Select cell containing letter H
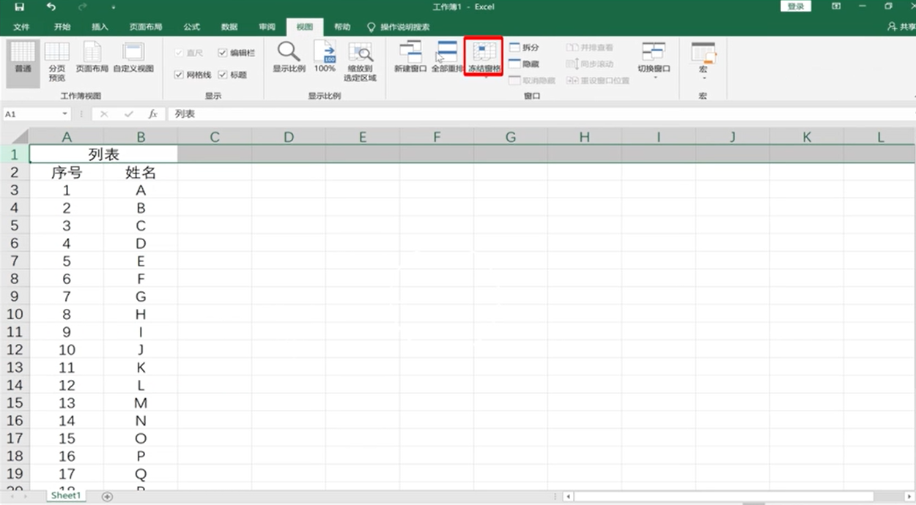Screen dimensions: 916x505 [x=141, y=314]
